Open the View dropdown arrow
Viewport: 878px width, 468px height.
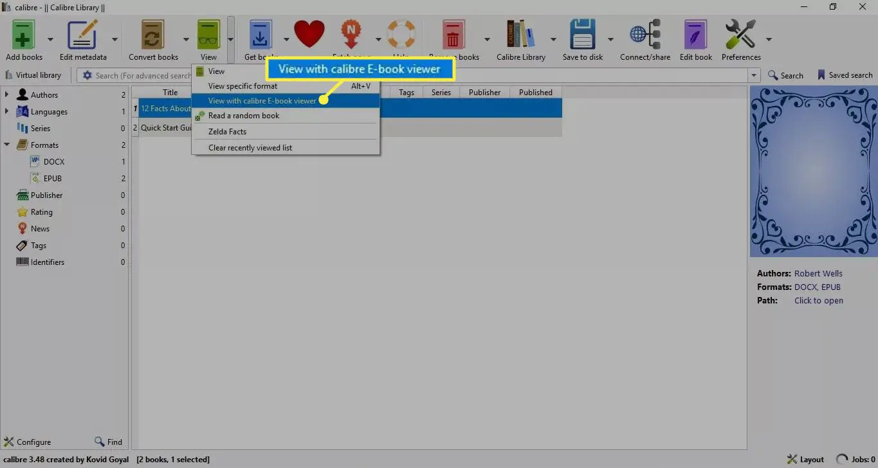coord(230,39)
